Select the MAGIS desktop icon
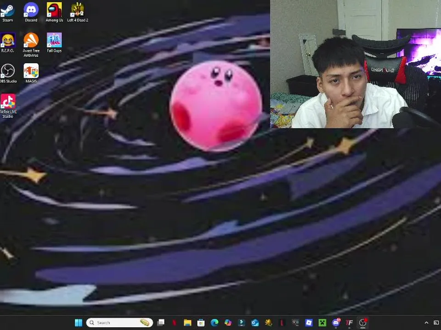441x330 pixels. pyautogui.click(x=31, y=73)
